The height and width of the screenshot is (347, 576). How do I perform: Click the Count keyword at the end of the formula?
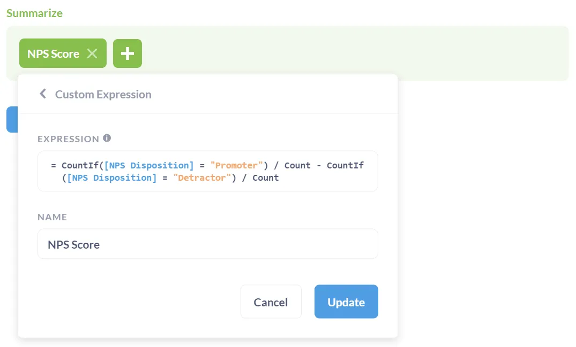[266, 178]
